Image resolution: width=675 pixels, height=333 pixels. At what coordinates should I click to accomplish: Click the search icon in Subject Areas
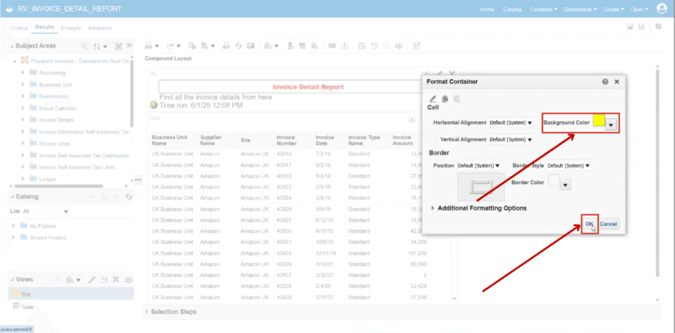tap(84, 46)
